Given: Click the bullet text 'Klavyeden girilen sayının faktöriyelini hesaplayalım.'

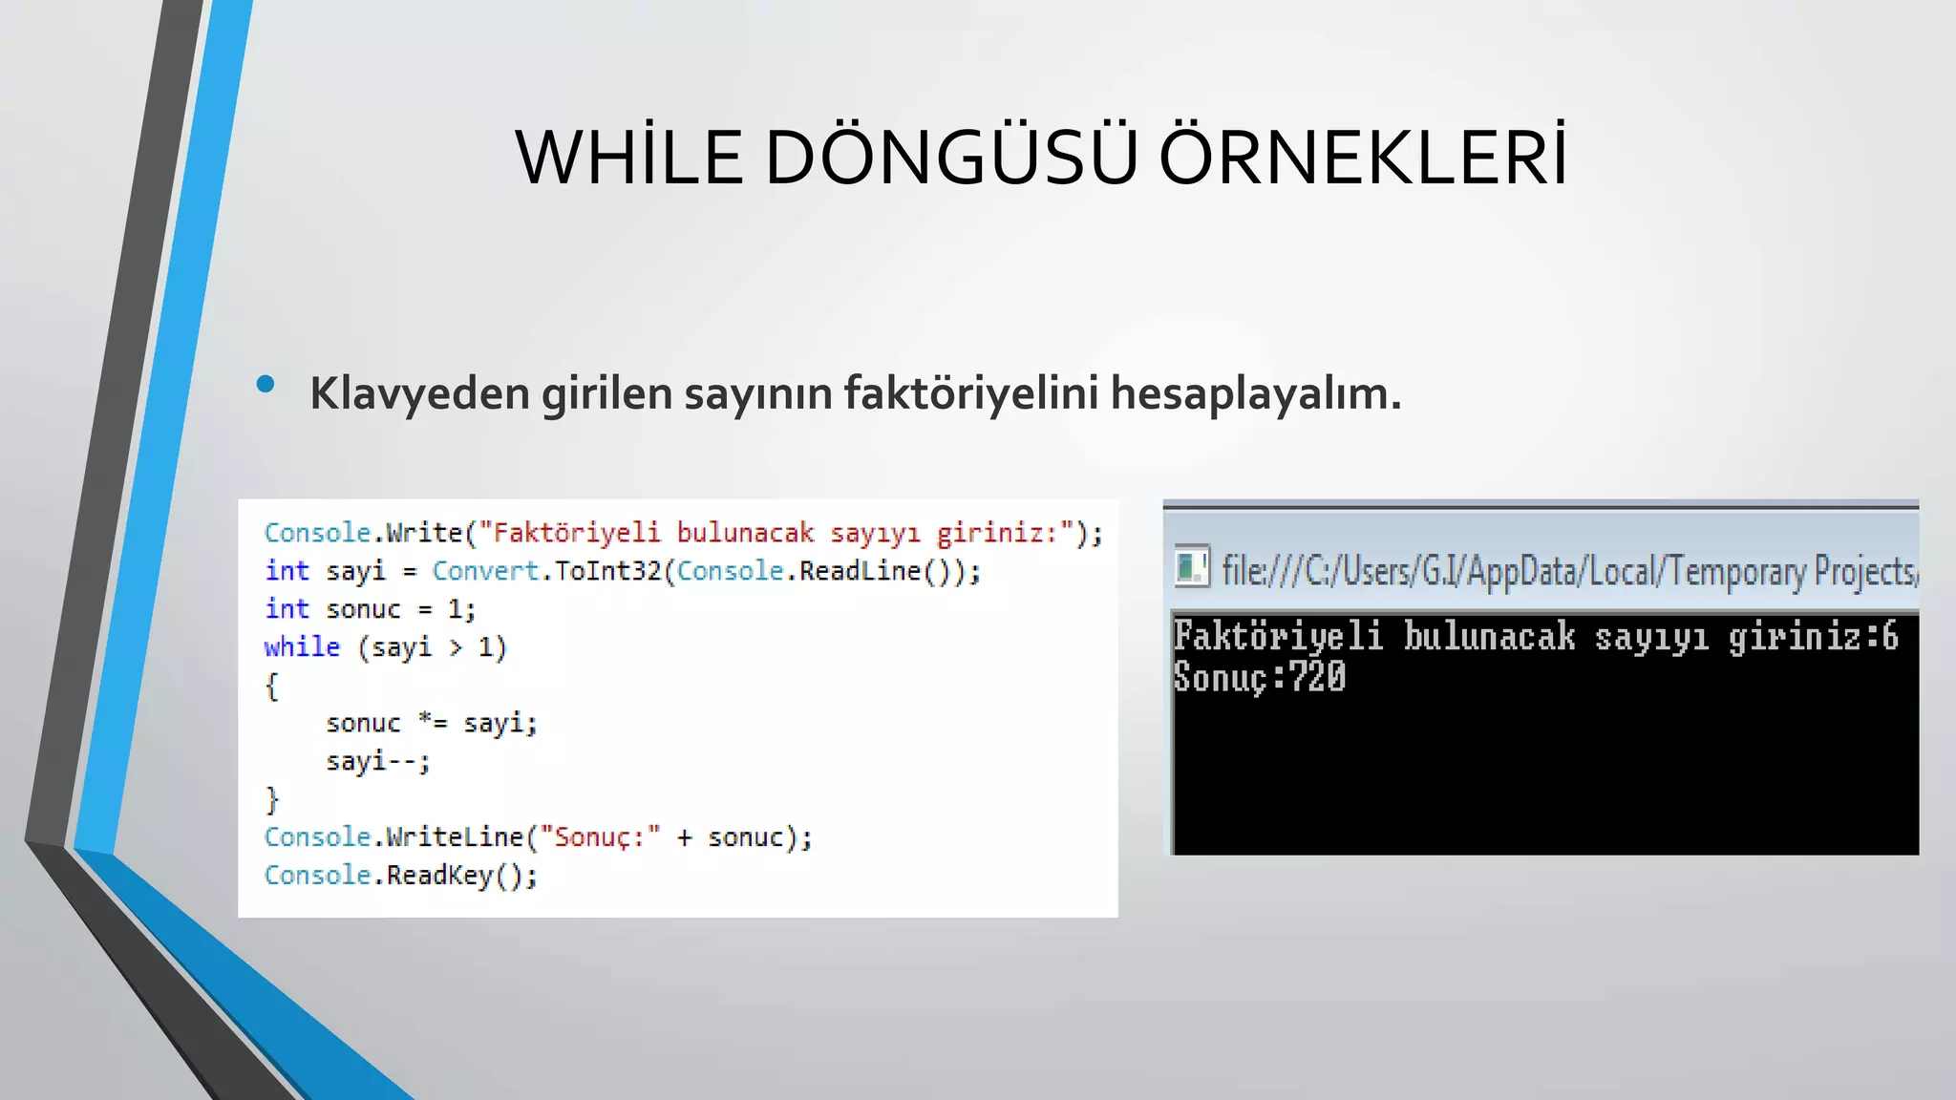Looking at the screenshot, I should tap(855, 392).
